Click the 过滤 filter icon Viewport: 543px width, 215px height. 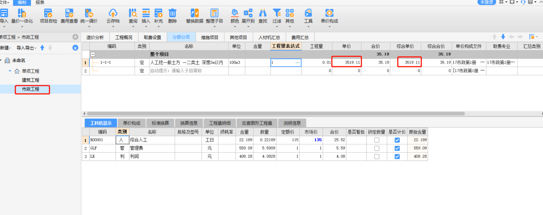[x=277, y=13]
